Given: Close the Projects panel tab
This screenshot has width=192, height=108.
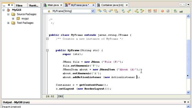Looking at the screenshot, I should [12, 5].
